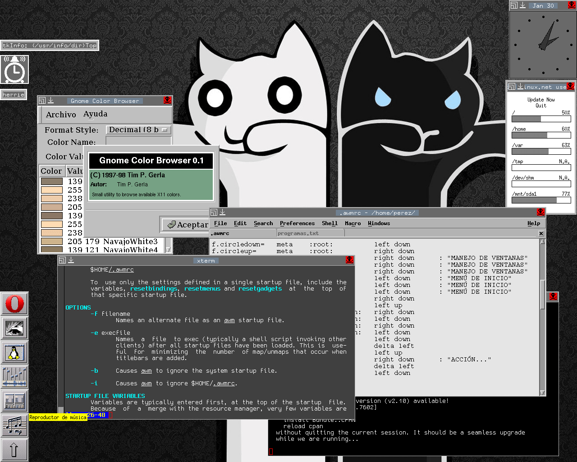Click the /home disk usage bar

(541, 135)
